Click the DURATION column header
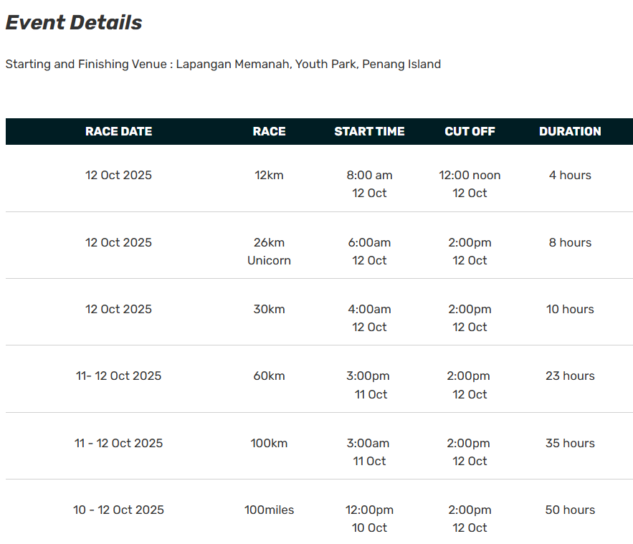 tap(570, 132)
